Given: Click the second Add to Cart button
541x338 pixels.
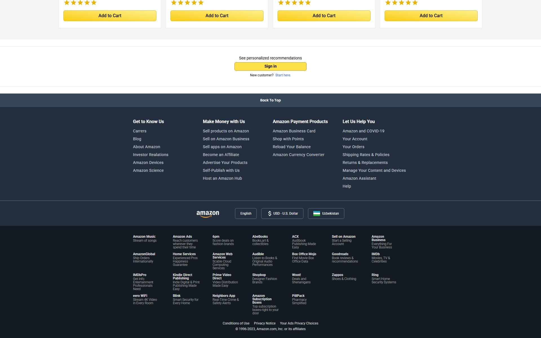Looking at the screenshot, I should [x=217, y=16].
